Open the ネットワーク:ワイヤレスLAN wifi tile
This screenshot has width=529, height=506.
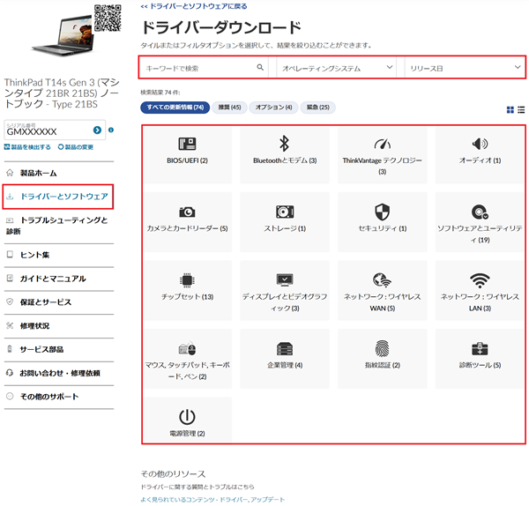coord(480,280)
